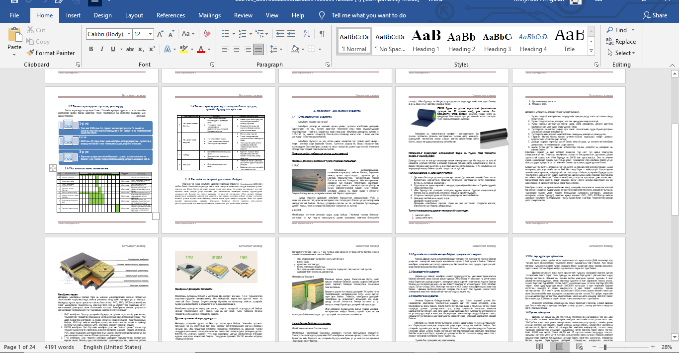The image size is (679, 353).
Task: Click the Replace button
Action: pos(620,42)
